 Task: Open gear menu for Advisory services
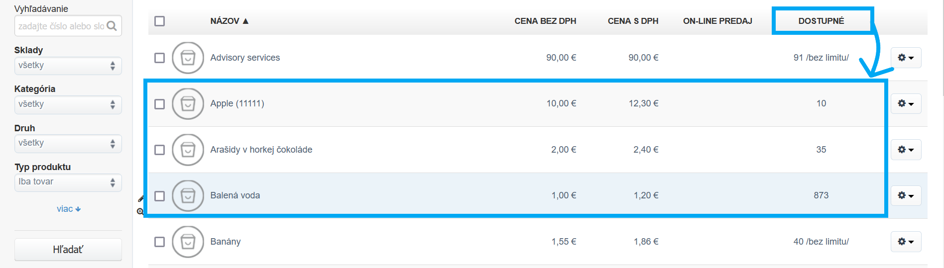tap(906, 58)
